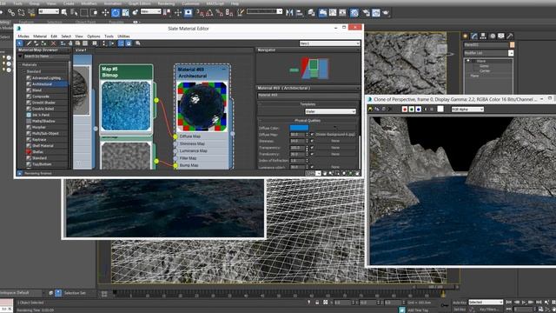
Task: Open the Options menu in Slate editor
Action: coord(94,37)
